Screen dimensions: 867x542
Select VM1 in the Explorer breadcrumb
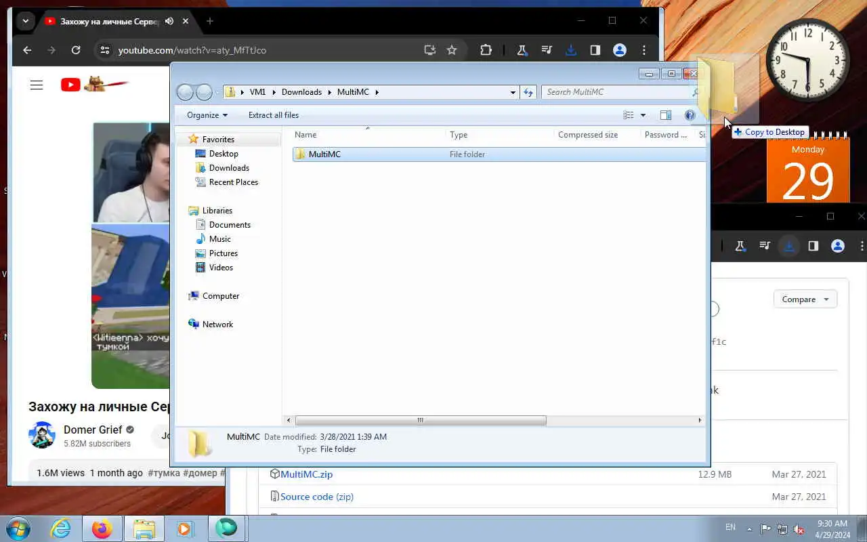coord(257,92)
